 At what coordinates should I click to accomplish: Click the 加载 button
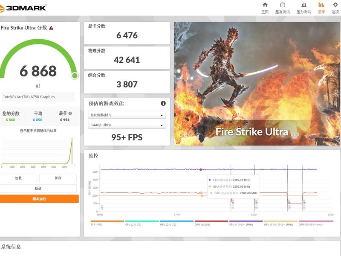pyautogui.click(x=18, y=178)
